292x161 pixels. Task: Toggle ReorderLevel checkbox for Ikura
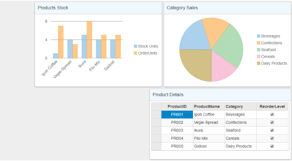coord(272,131)
